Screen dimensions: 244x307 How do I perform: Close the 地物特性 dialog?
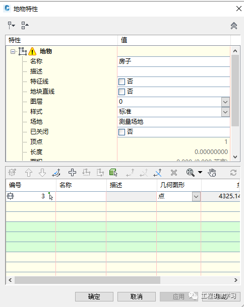click(238, 9)
